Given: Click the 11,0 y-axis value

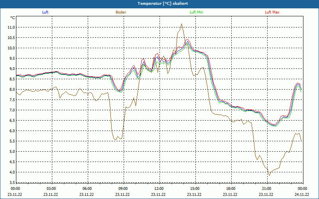Looking at the screenshot, I should tap(12, 27).
